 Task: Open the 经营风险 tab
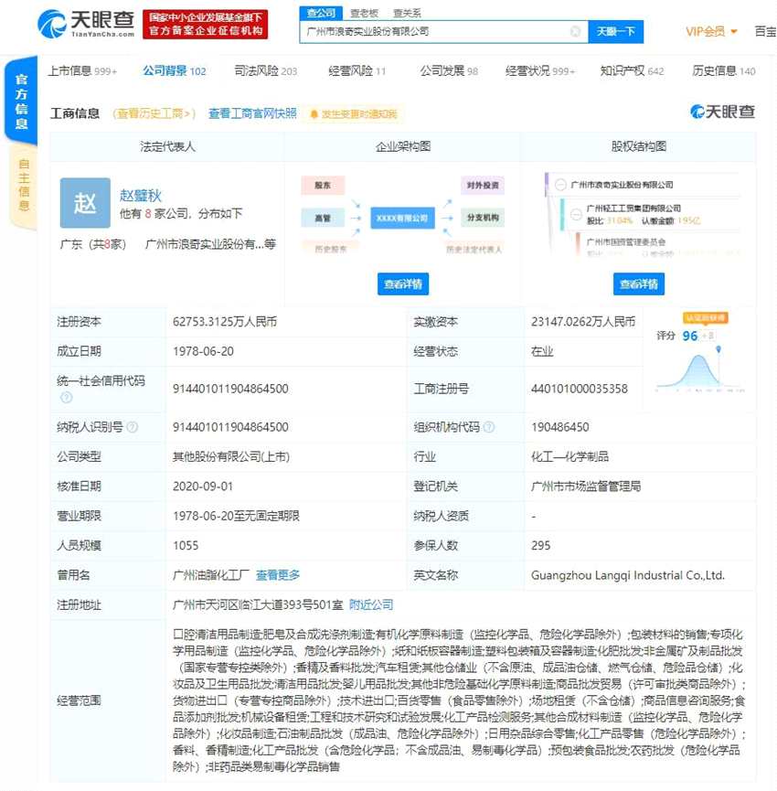pyautogui.click(x=357, y=71)
